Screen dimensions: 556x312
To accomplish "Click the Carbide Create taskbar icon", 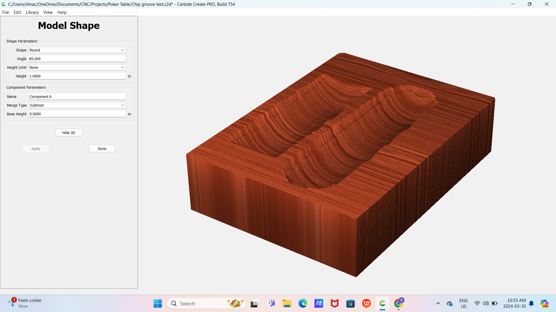I will [382, 303].
